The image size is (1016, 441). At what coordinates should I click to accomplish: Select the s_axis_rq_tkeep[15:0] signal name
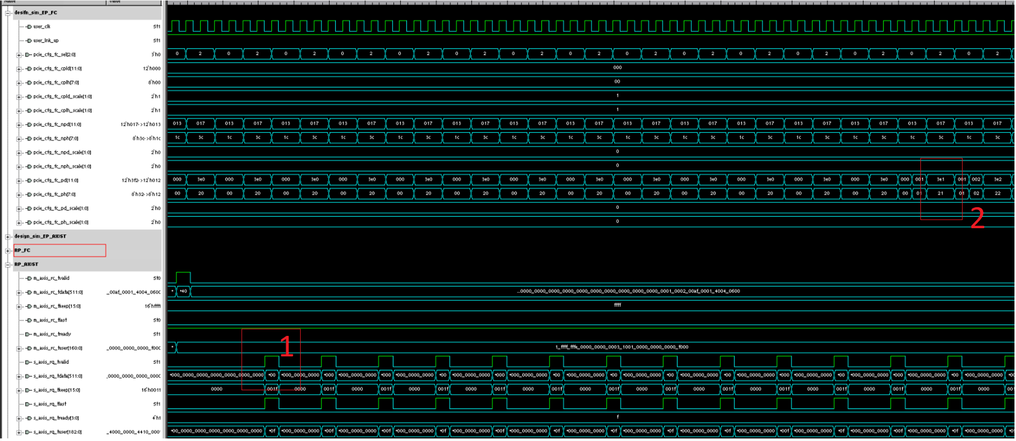(x=57, y=390)
